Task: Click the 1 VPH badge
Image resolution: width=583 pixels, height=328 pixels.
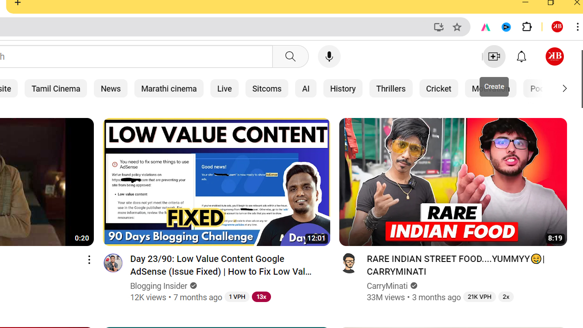Action: [x=237, y=297]
